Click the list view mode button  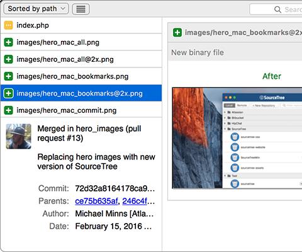pos(81,9)
